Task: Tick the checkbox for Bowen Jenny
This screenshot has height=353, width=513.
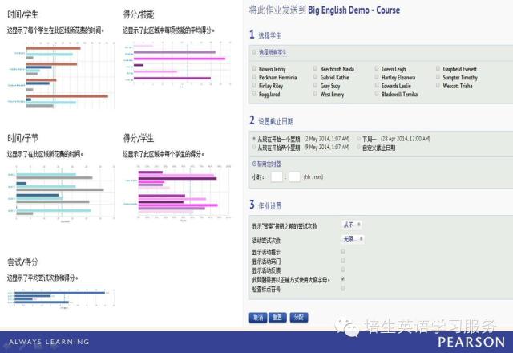Action: [x=254, y=69]
